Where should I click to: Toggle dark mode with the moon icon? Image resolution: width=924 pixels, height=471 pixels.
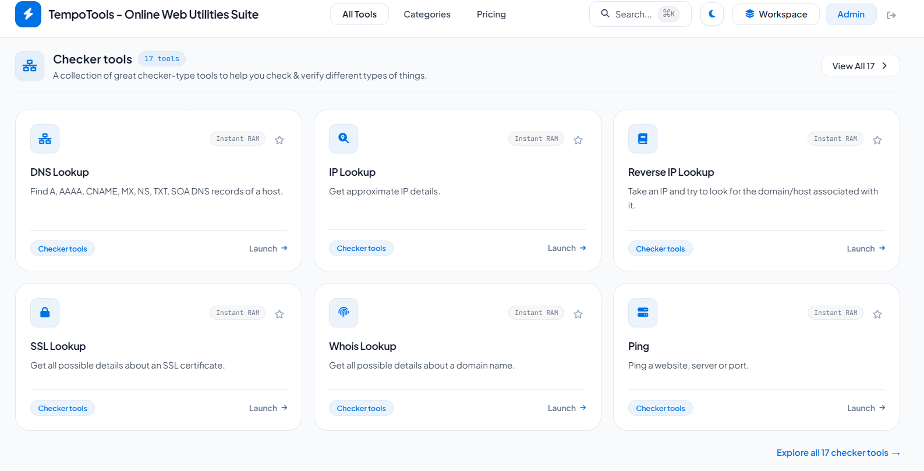click(711, 14)
